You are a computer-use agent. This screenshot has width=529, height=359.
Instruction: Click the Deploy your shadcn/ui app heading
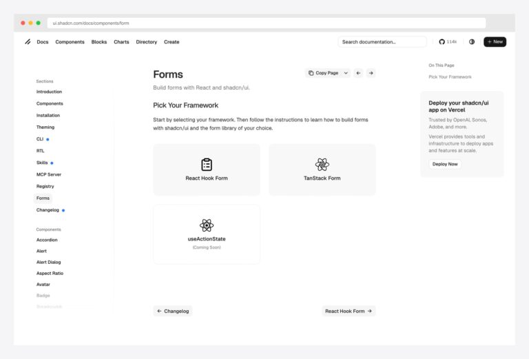point(459,106)
